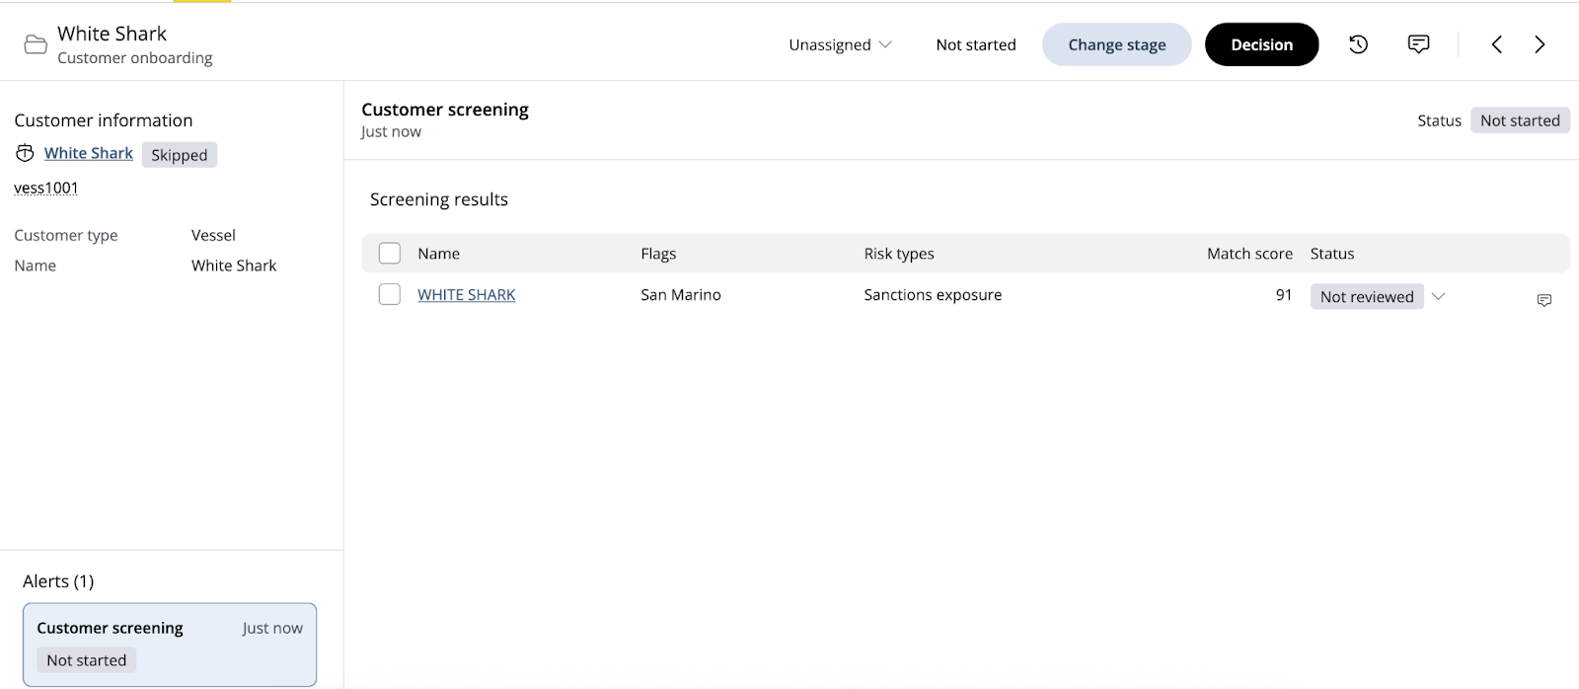The height and width of the screenshot is (689, 1579).
Task: Open comment icon on WHITE SHARK row
Action: (x=1544, y=300)
